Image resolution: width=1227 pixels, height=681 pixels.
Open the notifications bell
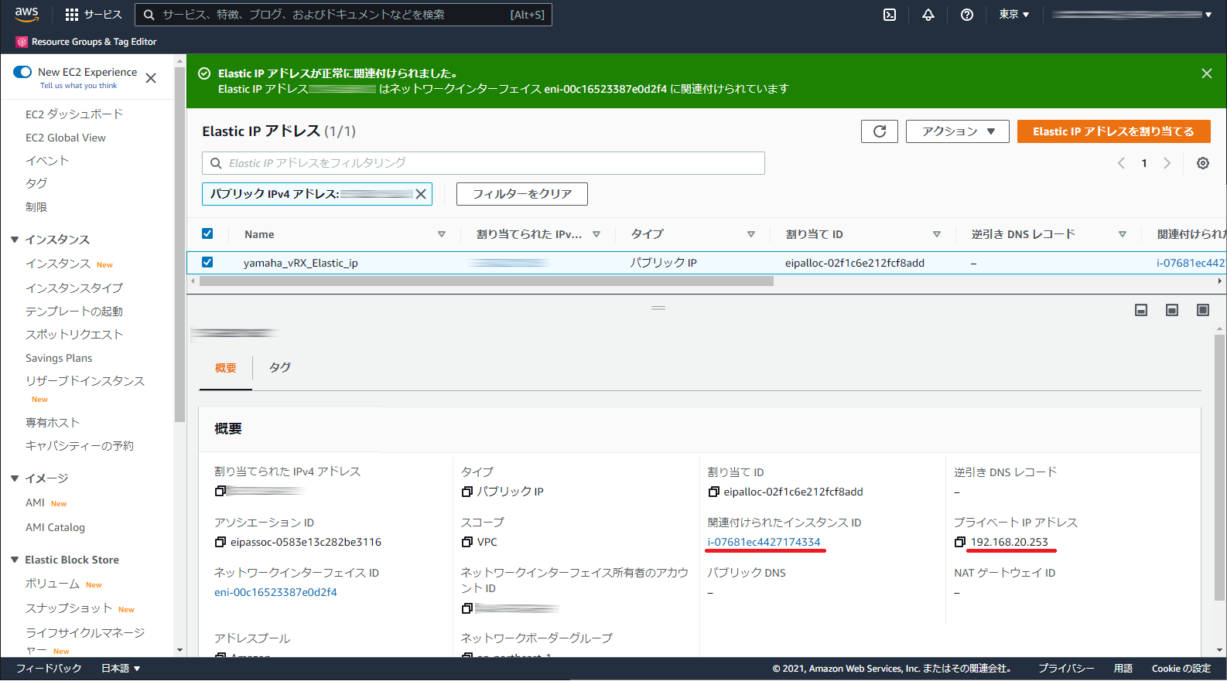click(928, 15)
